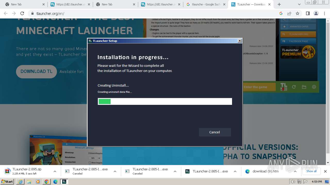Click the 4:59 PM clock in tray
This screenshot has width=330, height=185.
pos(317,182)
